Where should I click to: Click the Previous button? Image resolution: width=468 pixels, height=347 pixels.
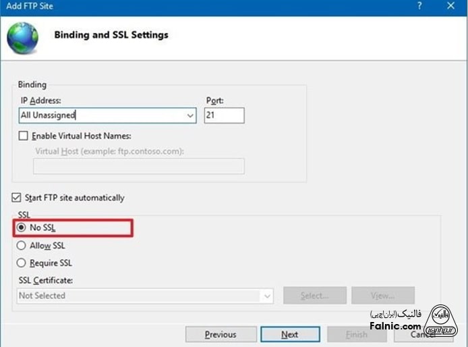221,334
